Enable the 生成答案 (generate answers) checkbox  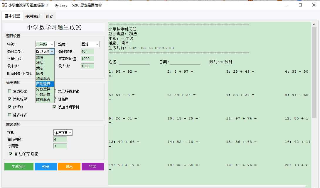pos(10,91)
